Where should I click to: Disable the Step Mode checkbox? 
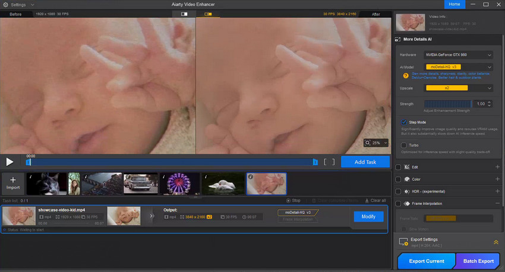[405, 122]
